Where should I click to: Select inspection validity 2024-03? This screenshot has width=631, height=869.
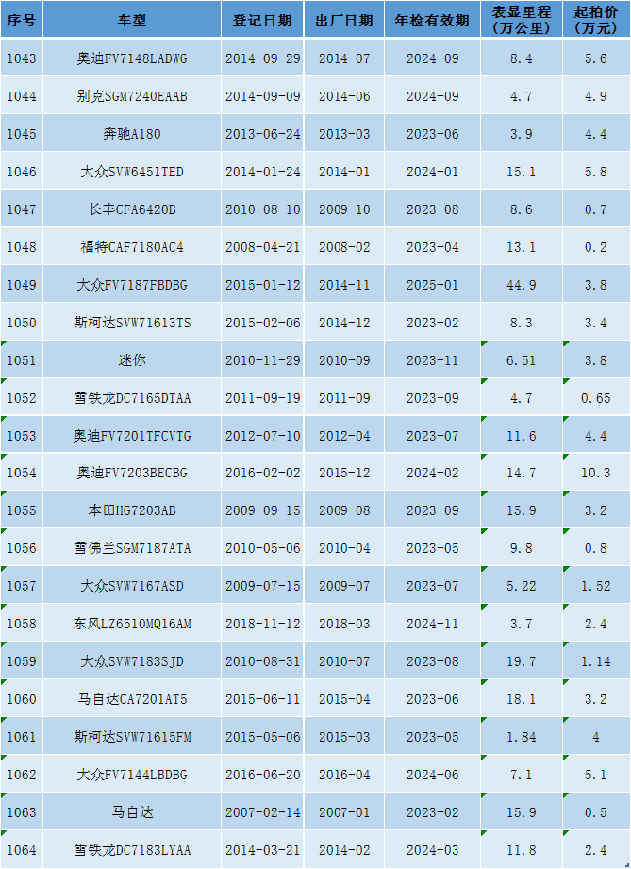coord(433,849)
